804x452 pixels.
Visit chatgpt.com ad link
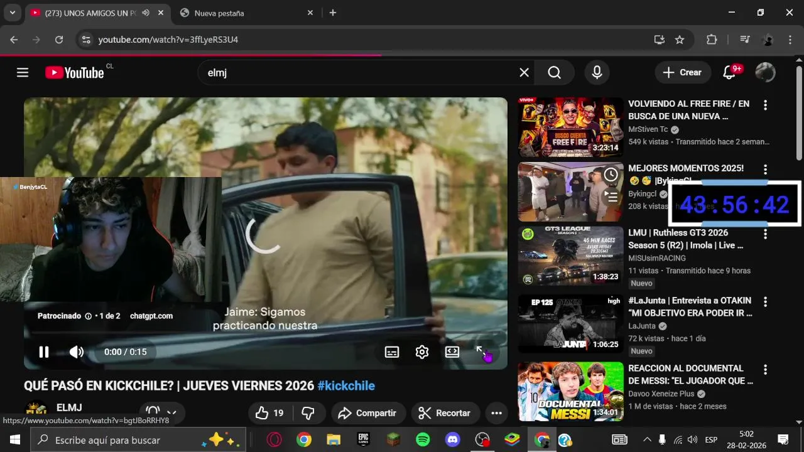151,316
